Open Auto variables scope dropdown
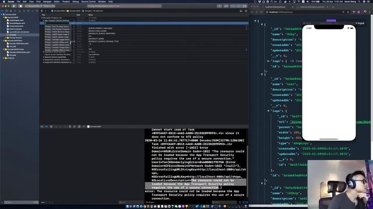This screenshot has width=373, height=209. pyautogui.click(x=44, y=203)
